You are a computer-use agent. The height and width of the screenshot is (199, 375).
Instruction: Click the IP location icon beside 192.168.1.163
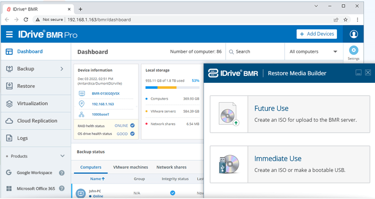point(81,104)
